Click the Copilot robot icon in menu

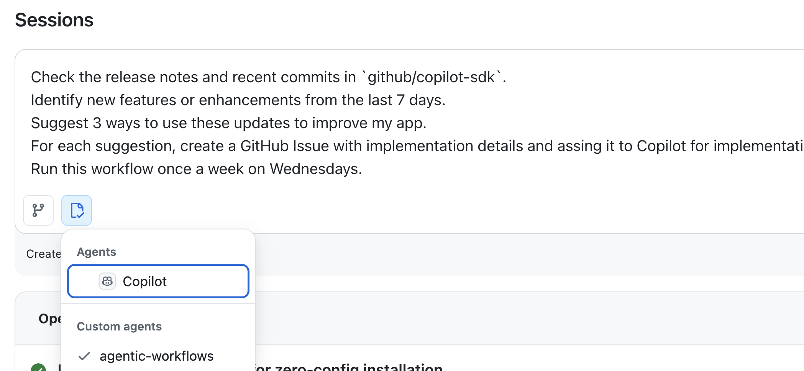click(x=107, y=282)
